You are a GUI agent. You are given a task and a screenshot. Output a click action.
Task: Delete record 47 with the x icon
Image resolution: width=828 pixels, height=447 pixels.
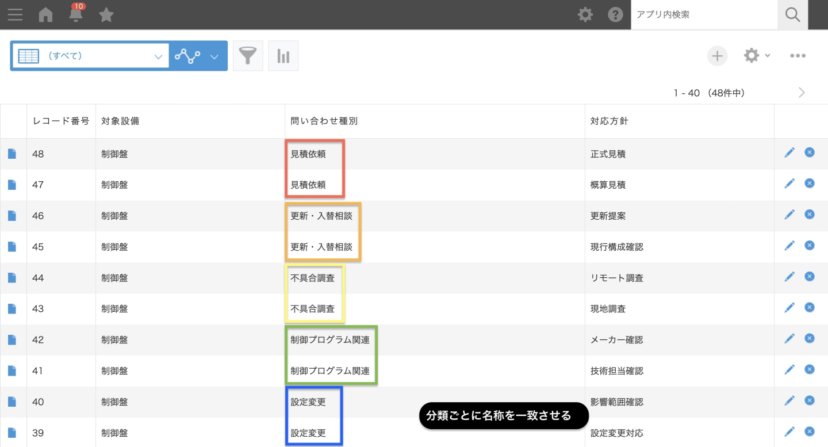[810, 183]
